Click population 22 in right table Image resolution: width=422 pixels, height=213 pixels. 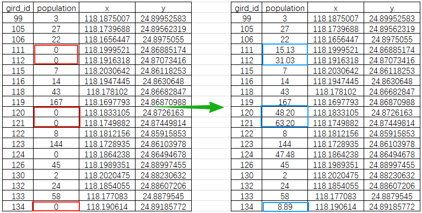(285, 39)
